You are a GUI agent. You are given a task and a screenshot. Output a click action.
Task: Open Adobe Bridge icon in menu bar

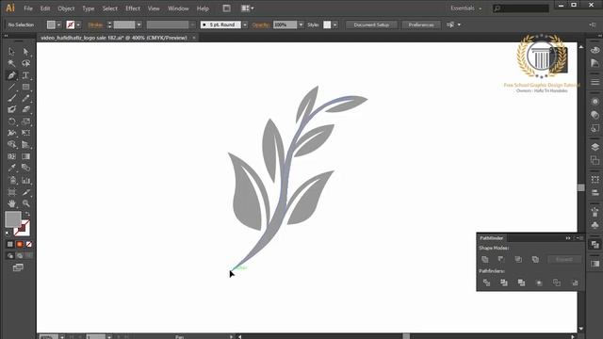pos(226,8)
